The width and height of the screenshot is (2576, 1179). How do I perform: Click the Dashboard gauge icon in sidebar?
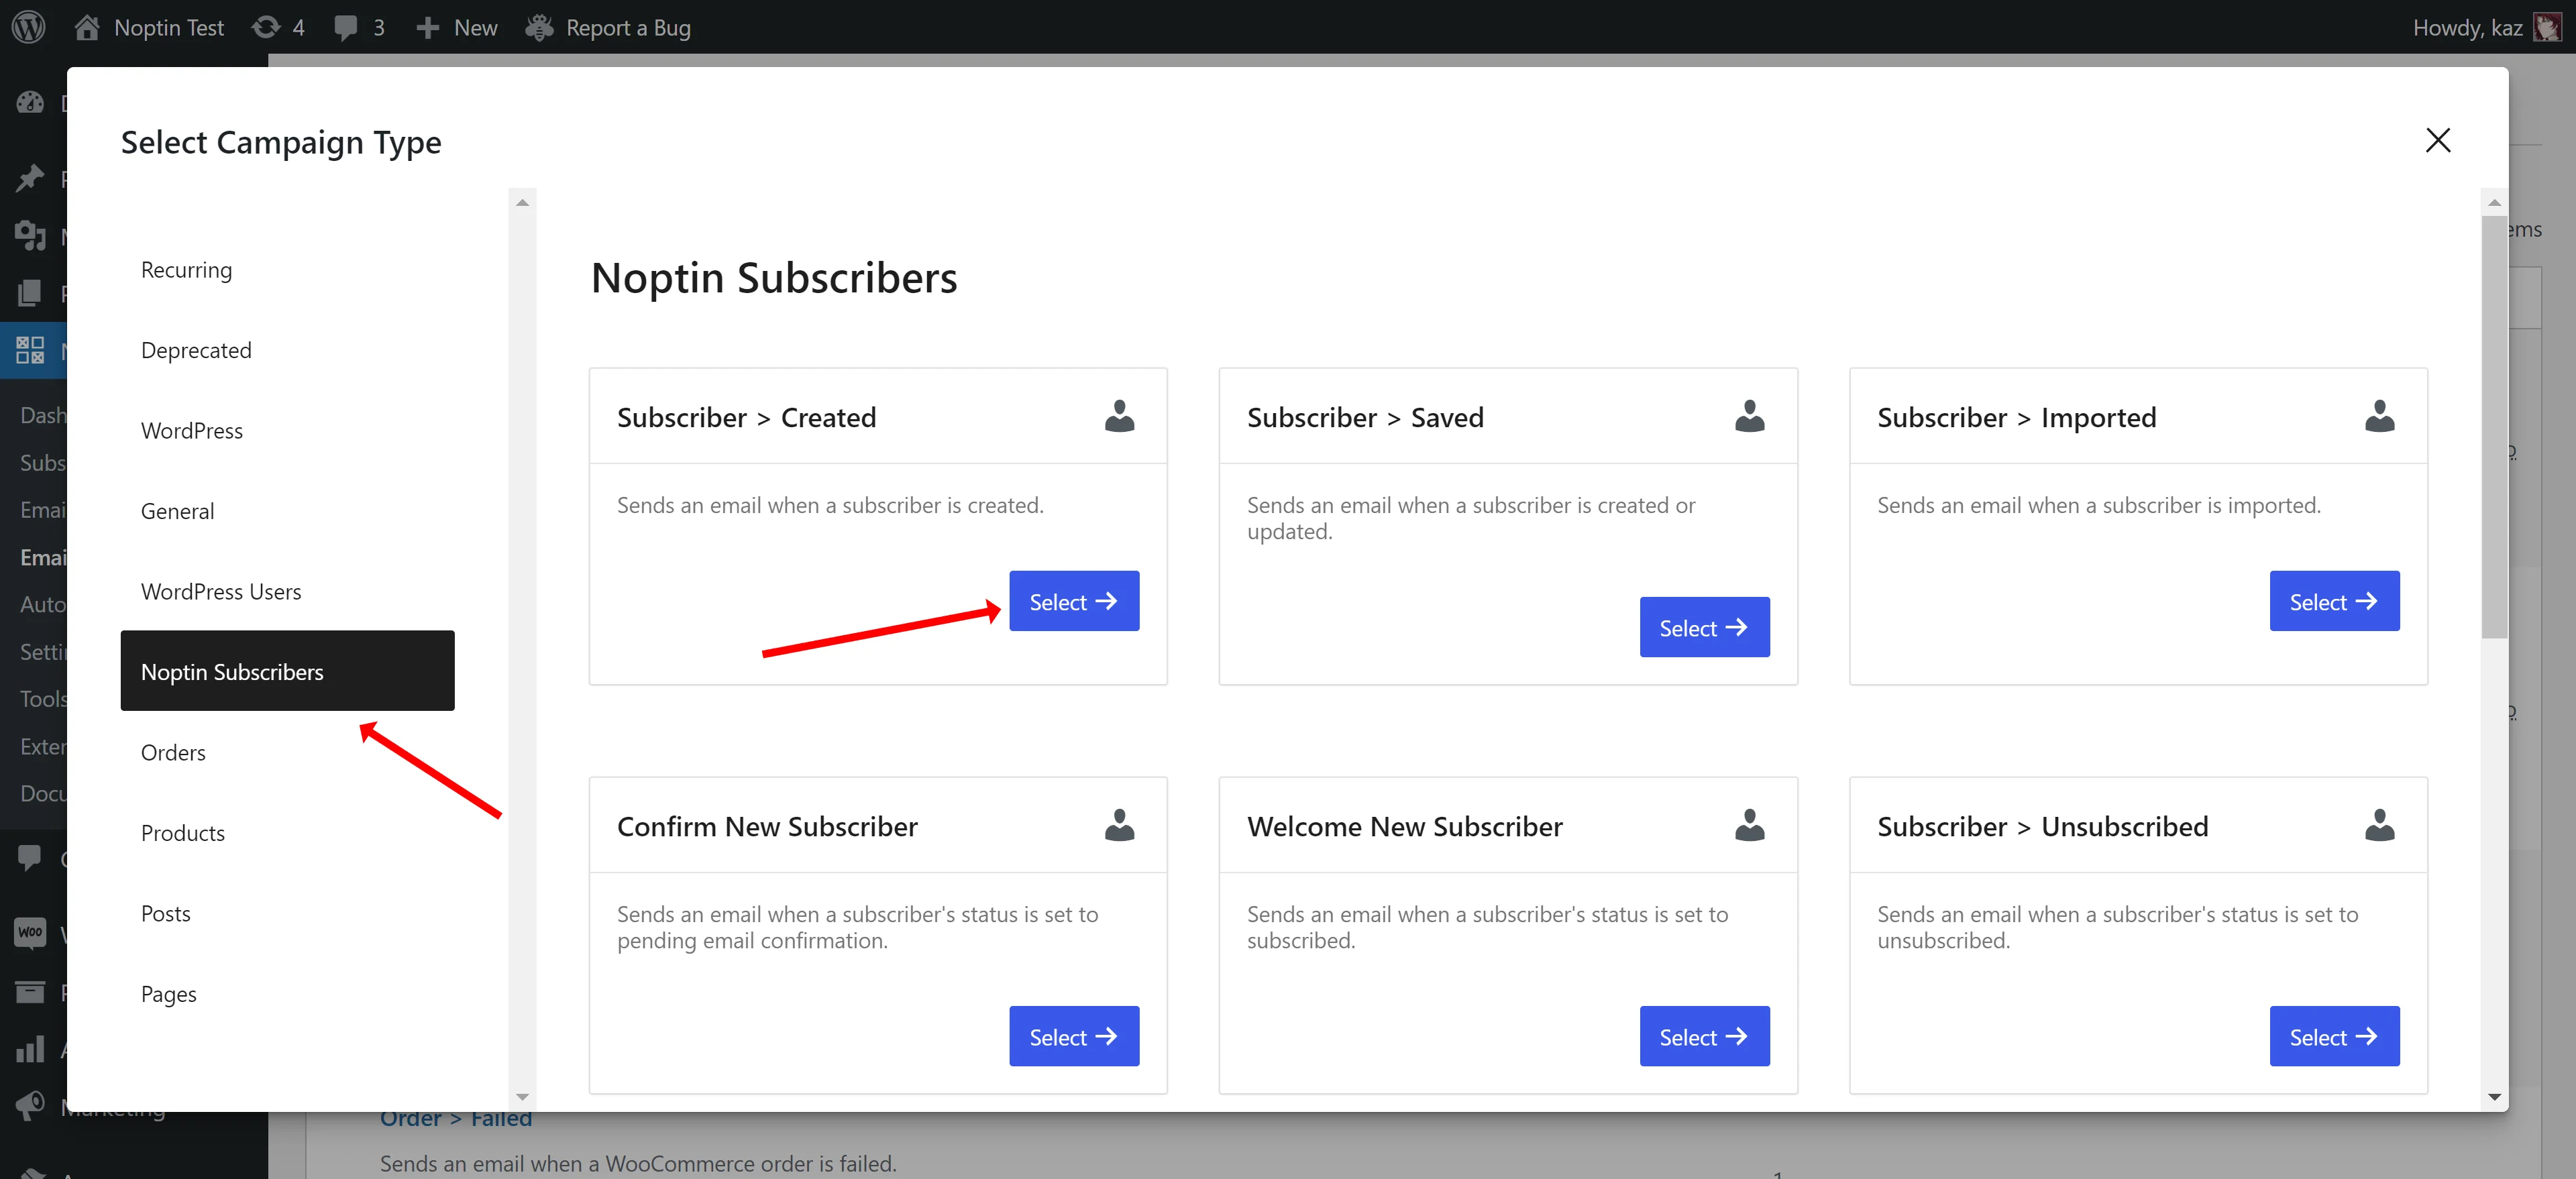pos(30,102)
